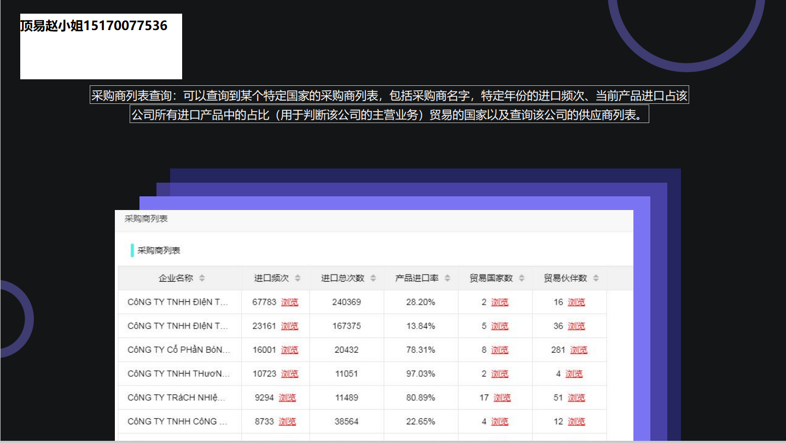This screenshot has width=786, height=443.
Task: Open 浏览 link next to frequency 9294
Action: click(x=287, y=398)
